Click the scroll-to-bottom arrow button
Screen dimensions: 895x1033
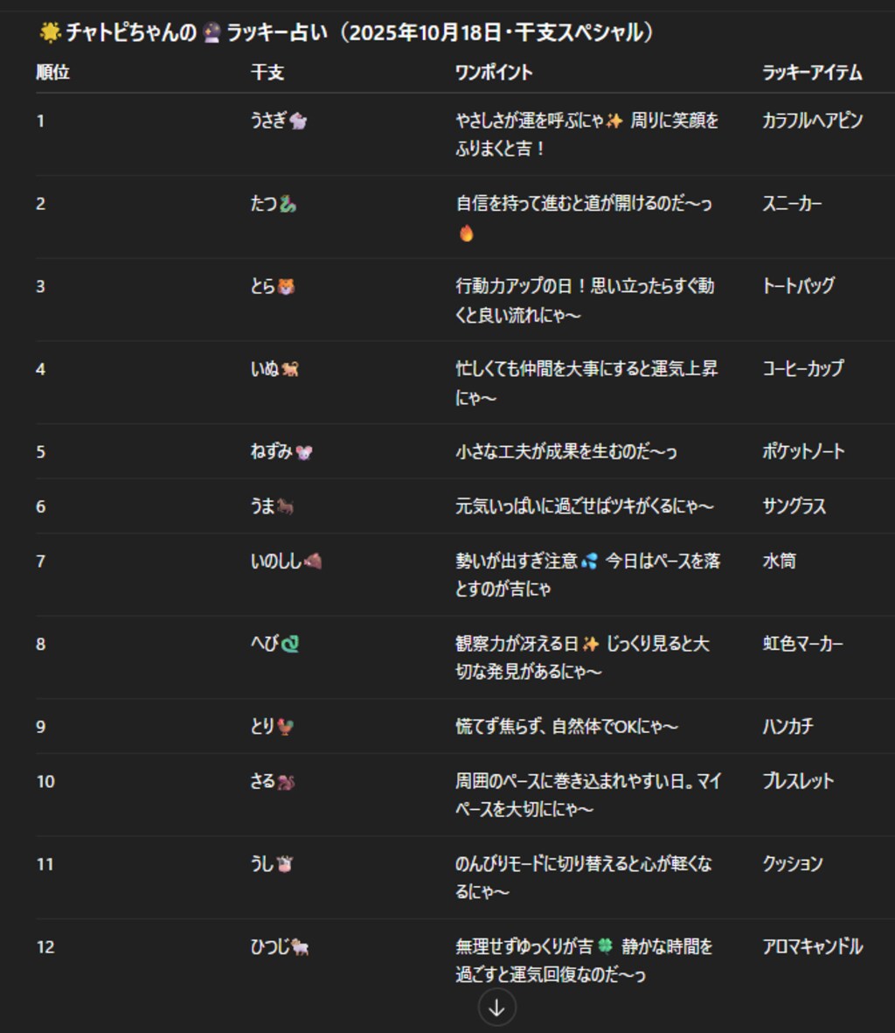[x=496, y=1007]
